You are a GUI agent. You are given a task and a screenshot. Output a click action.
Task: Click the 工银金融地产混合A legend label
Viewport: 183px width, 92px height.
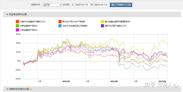coord(28,30)
